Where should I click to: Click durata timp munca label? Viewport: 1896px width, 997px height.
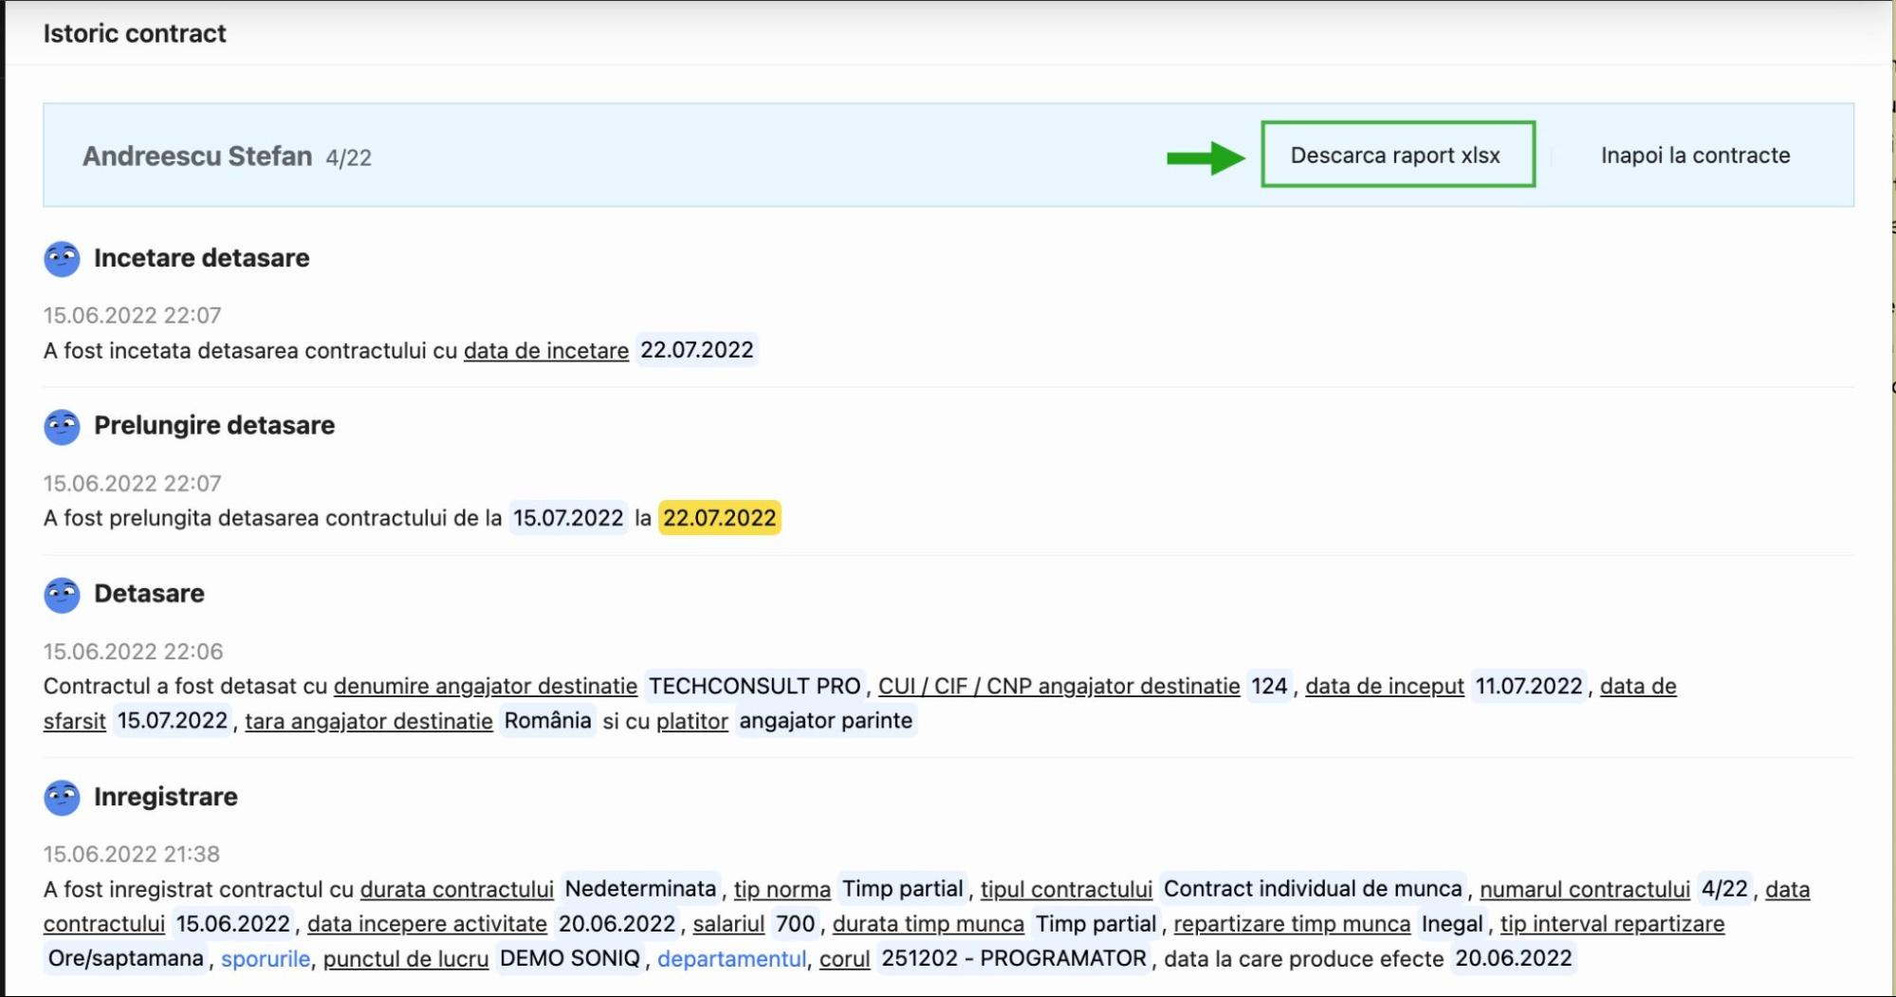pos(929,924)
